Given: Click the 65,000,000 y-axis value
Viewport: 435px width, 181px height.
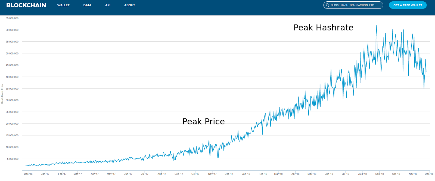Looking at the screenshot, I should coord(12,18).
